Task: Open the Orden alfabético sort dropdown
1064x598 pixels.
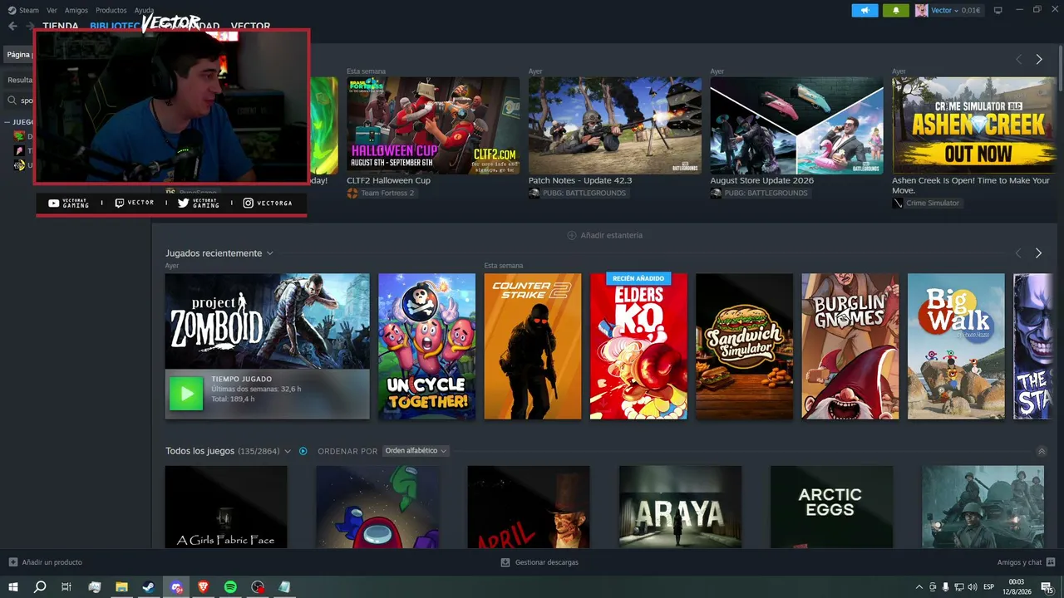Action: (416, 451)
